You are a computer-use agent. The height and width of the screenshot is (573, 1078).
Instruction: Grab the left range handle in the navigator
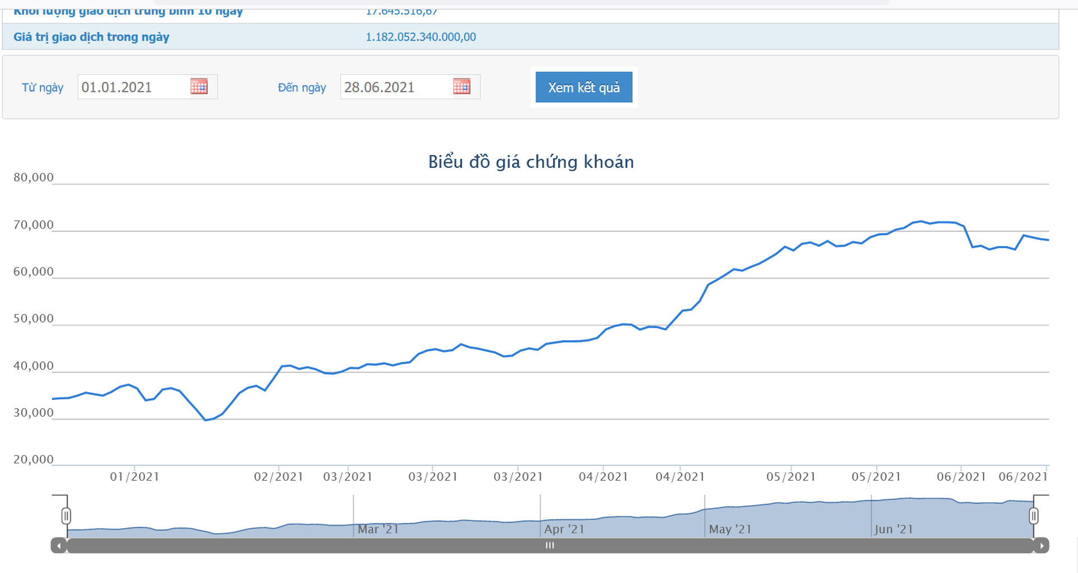[66, 516]
